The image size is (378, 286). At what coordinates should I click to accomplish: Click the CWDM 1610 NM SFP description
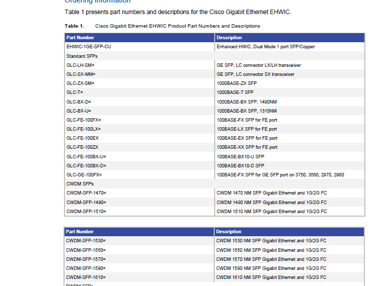[271, 277]
